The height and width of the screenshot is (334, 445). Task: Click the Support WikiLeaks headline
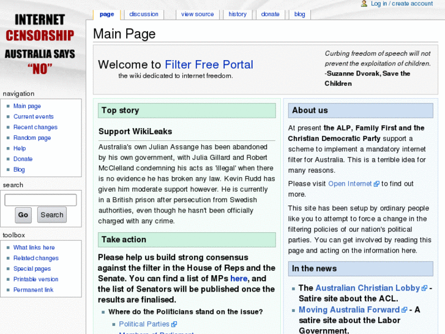pos(135,131)
